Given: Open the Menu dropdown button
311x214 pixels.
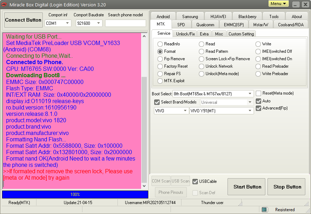Looking at the screenshot, I should click(x=278, y=4).
